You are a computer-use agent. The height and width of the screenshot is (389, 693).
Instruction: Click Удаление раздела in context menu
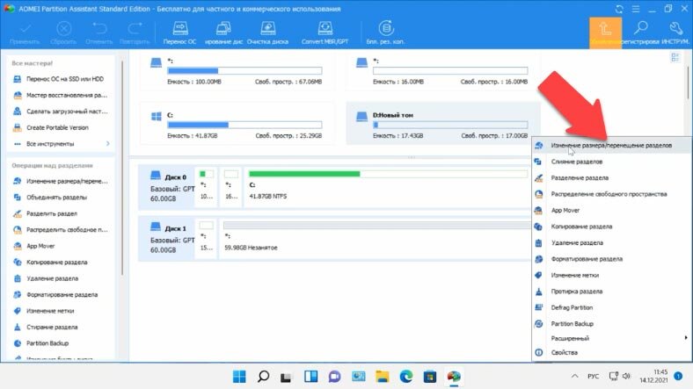click(612, 243)
